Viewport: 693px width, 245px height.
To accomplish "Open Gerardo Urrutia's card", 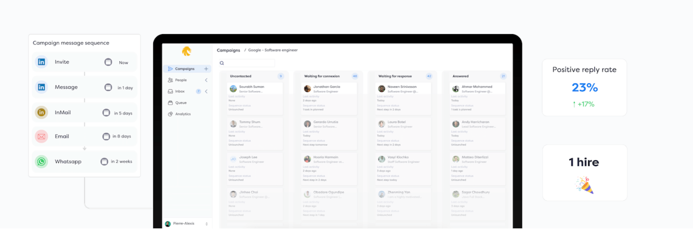I will 329,133.
